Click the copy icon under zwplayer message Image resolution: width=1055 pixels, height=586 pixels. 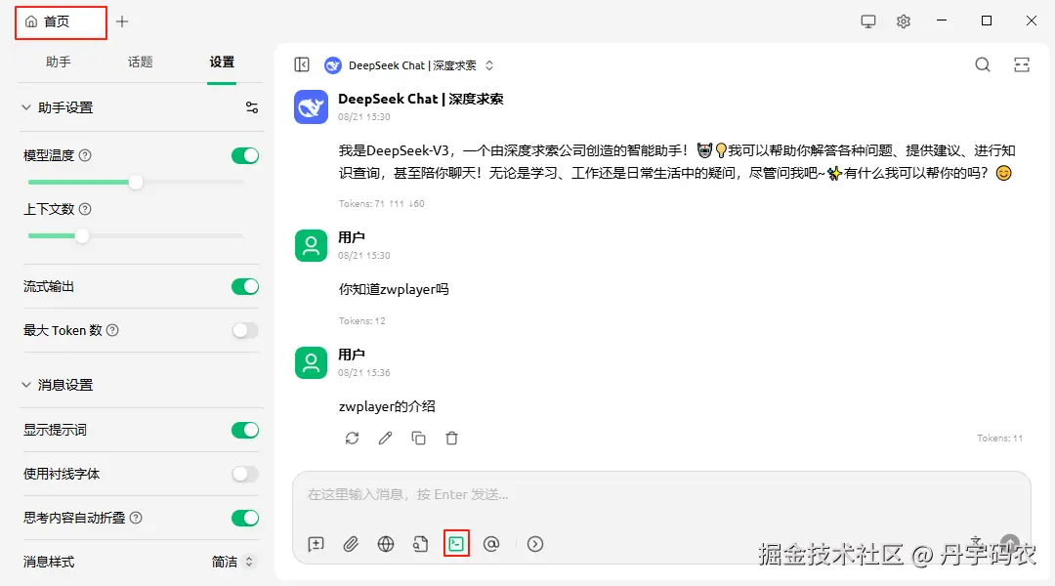(x=419, y=438)
